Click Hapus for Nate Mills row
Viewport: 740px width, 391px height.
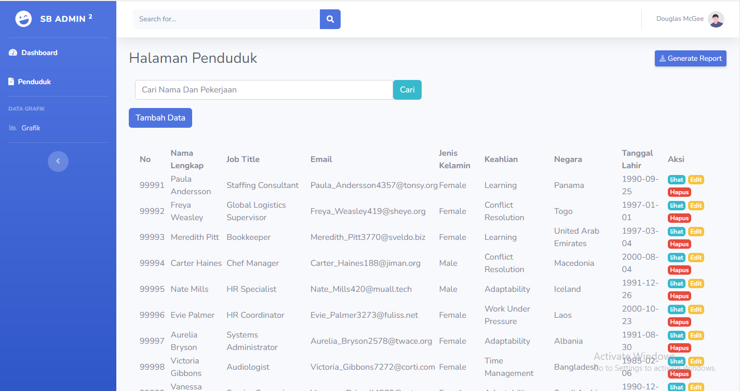point(679,296)
